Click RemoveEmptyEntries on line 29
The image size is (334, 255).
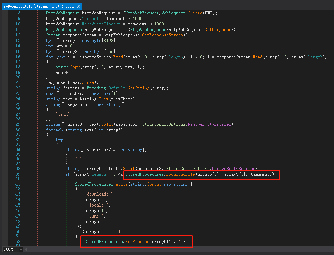[209, 124]
